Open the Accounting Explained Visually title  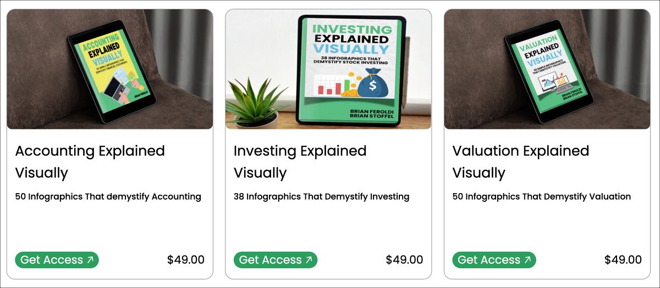pyautogui.click(x=90, y=161)
